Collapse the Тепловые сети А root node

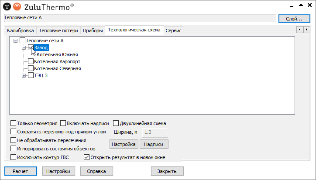(15, 41)
